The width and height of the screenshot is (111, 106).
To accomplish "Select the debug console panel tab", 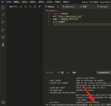I will (x=50, y=73).
